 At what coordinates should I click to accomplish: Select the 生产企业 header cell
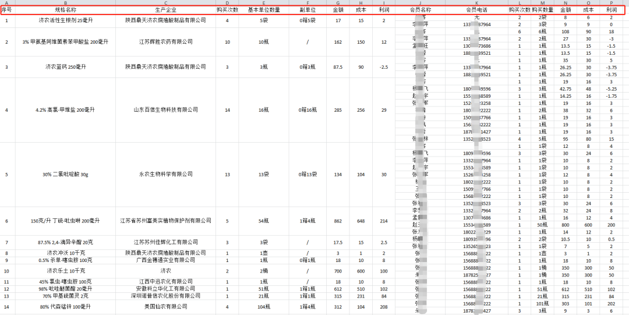click(165, 10)
